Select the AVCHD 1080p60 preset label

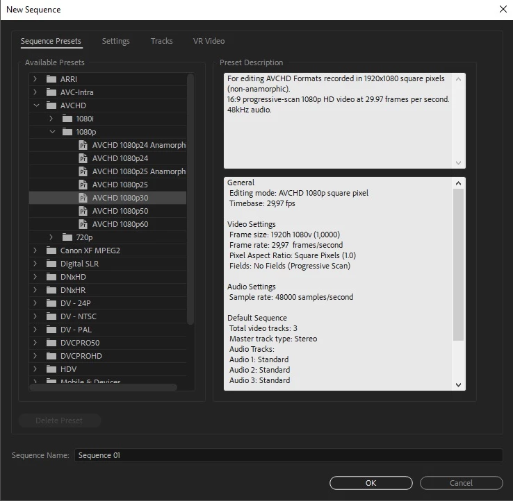coord(120,224)
